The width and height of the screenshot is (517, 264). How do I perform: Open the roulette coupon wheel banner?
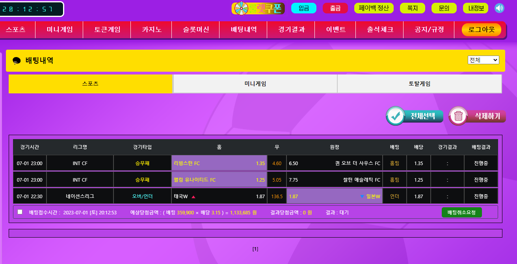[x=258, y=8]
